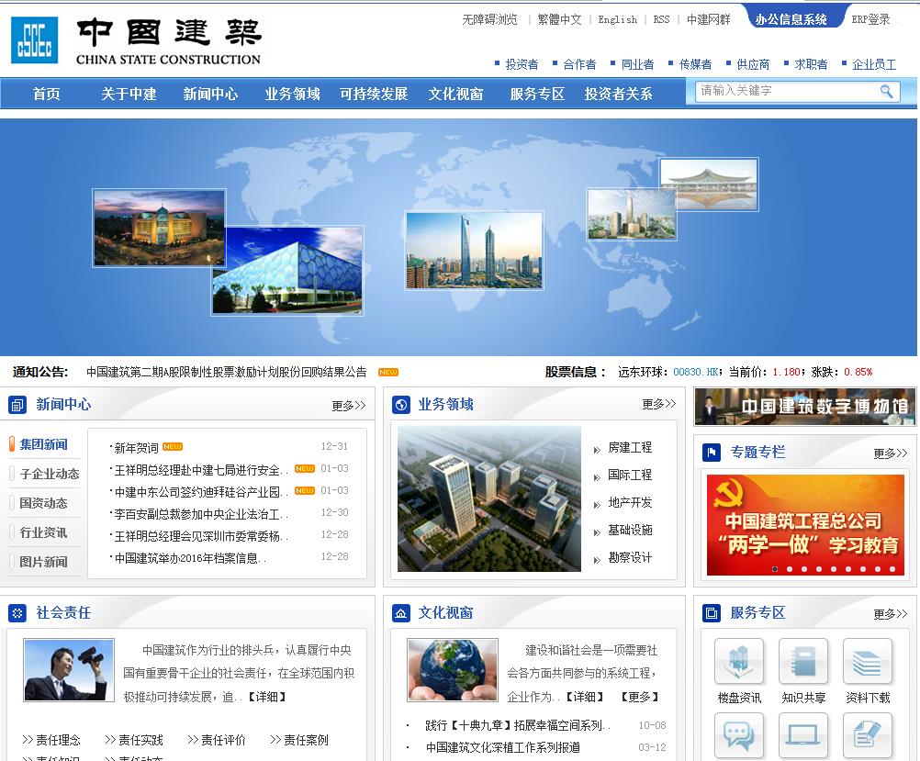The width and height of the screenshot is (920, 761).
Task: Open 服务专区 in the navigation bar
Action: (x=537, y=94)
